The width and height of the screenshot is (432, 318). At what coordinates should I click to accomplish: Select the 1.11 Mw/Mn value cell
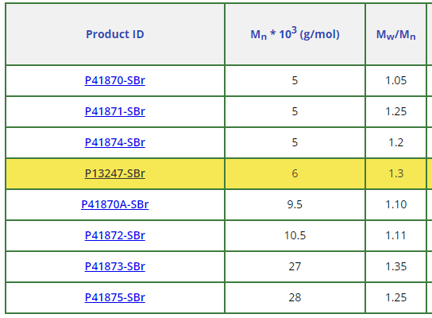[396, 235]
